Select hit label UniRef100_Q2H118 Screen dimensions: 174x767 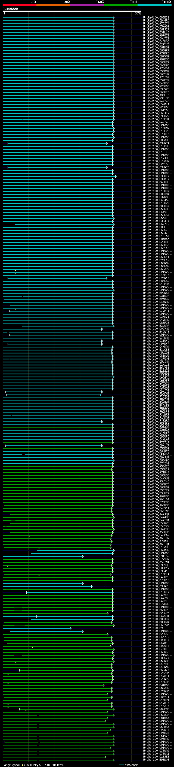tap(156, 365)
